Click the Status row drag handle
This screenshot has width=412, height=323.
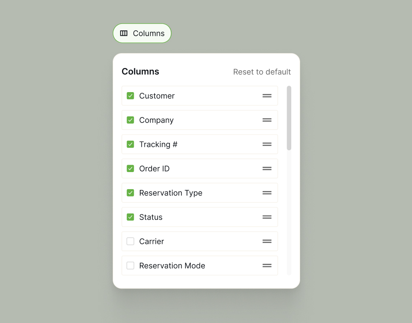point(267,217)
